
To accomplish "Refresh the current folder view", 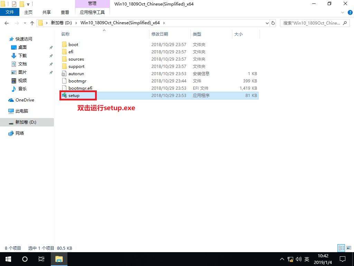I will click(x=273, y=23).
